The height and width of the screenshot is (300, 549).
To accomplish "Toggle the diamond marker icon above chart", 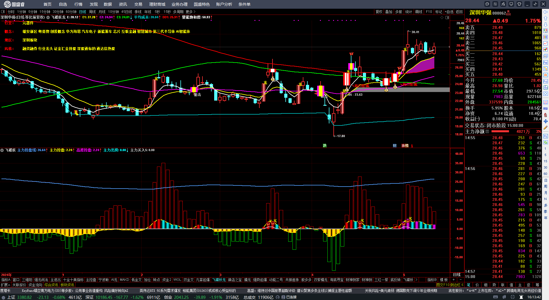I will click(x=442, y=17).
